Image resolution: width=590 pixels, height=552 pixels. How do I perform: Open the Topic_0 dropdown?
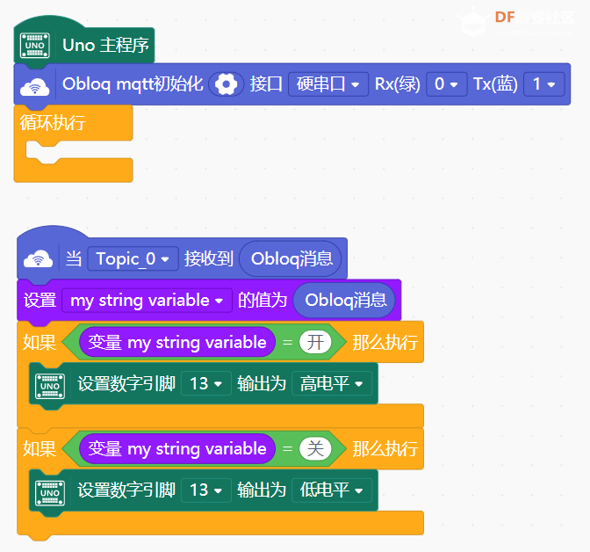coord(133,258)
